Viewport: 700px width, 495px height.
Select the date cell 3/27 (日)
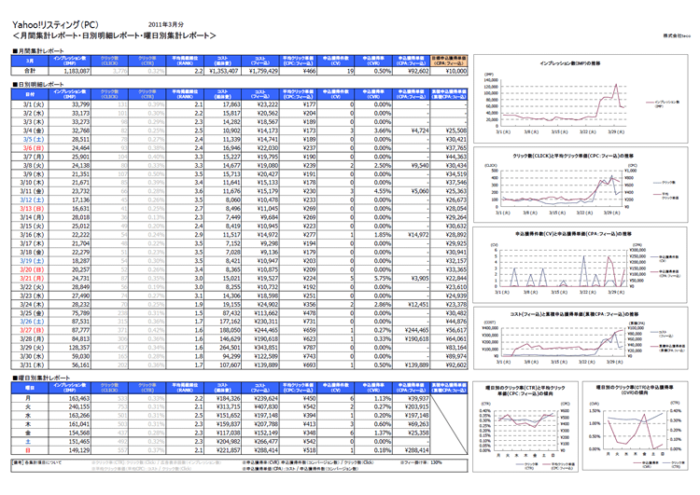[30, 330]
